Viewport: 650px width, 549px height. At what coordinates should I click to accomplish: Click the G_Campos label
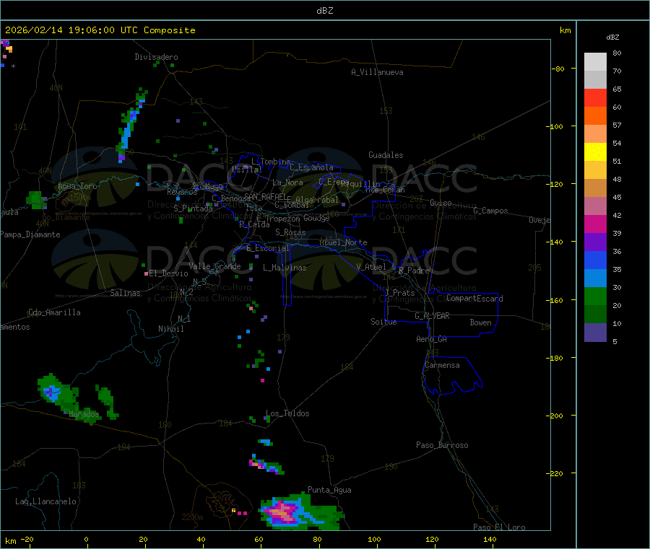[490, 211]
